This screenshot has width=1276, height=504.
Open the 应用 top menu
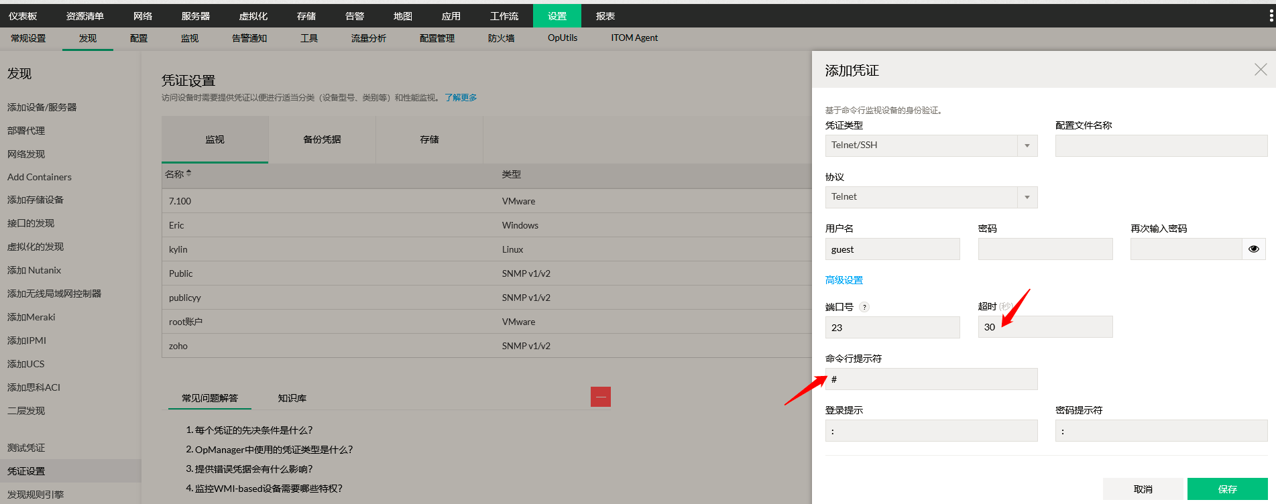pos(451,16)
